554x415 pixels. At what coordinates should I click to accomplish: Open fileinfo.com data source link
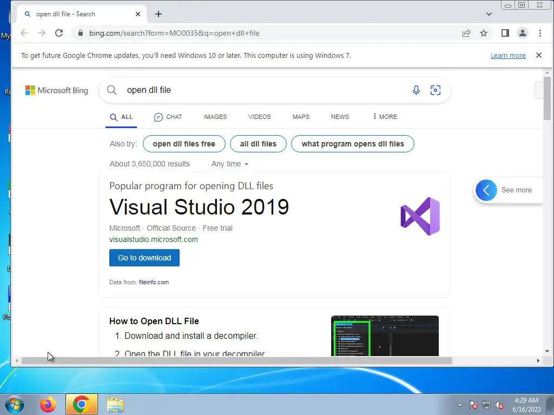pos(154,282)
